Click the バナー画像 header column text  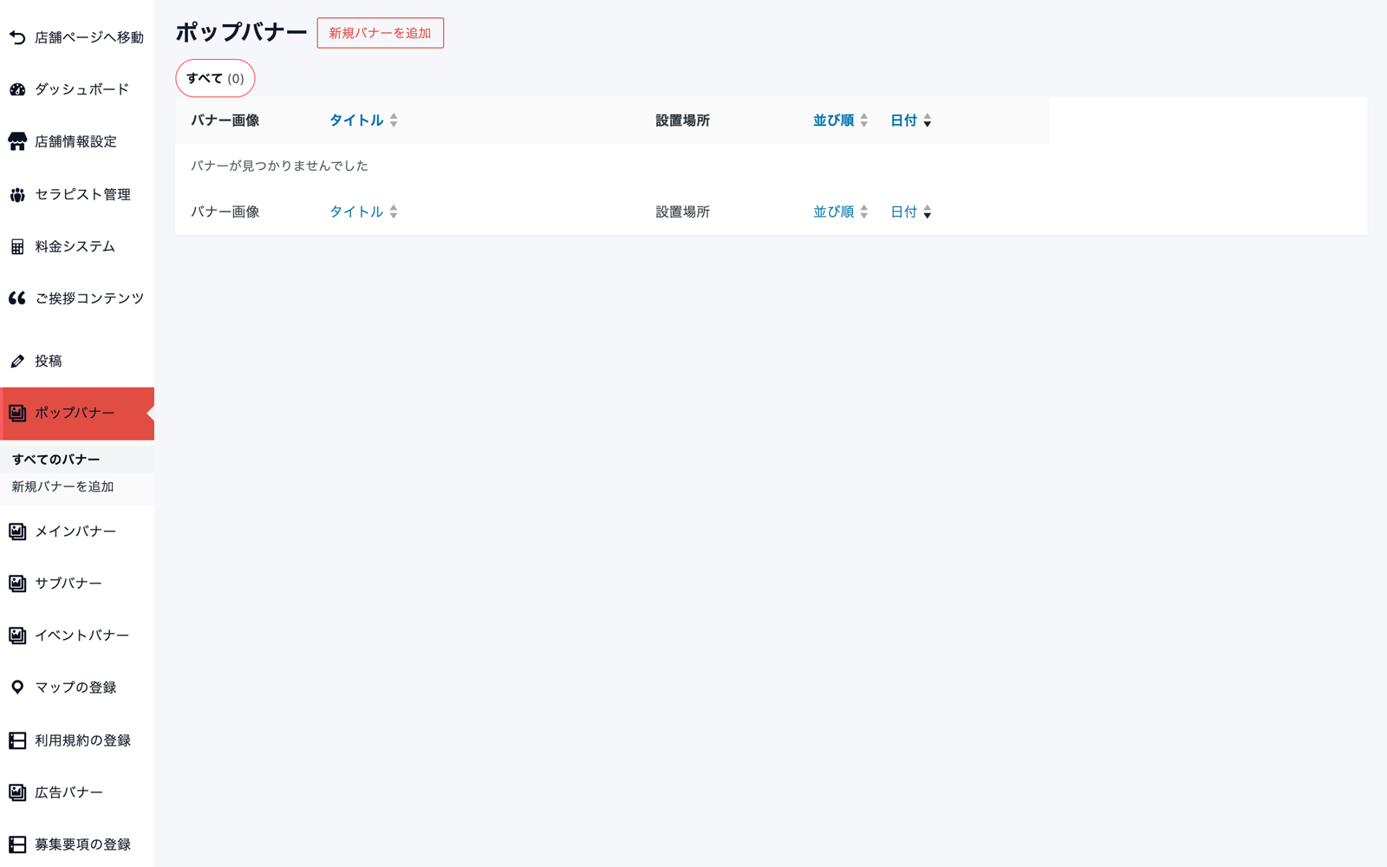(x=225, y=121)
